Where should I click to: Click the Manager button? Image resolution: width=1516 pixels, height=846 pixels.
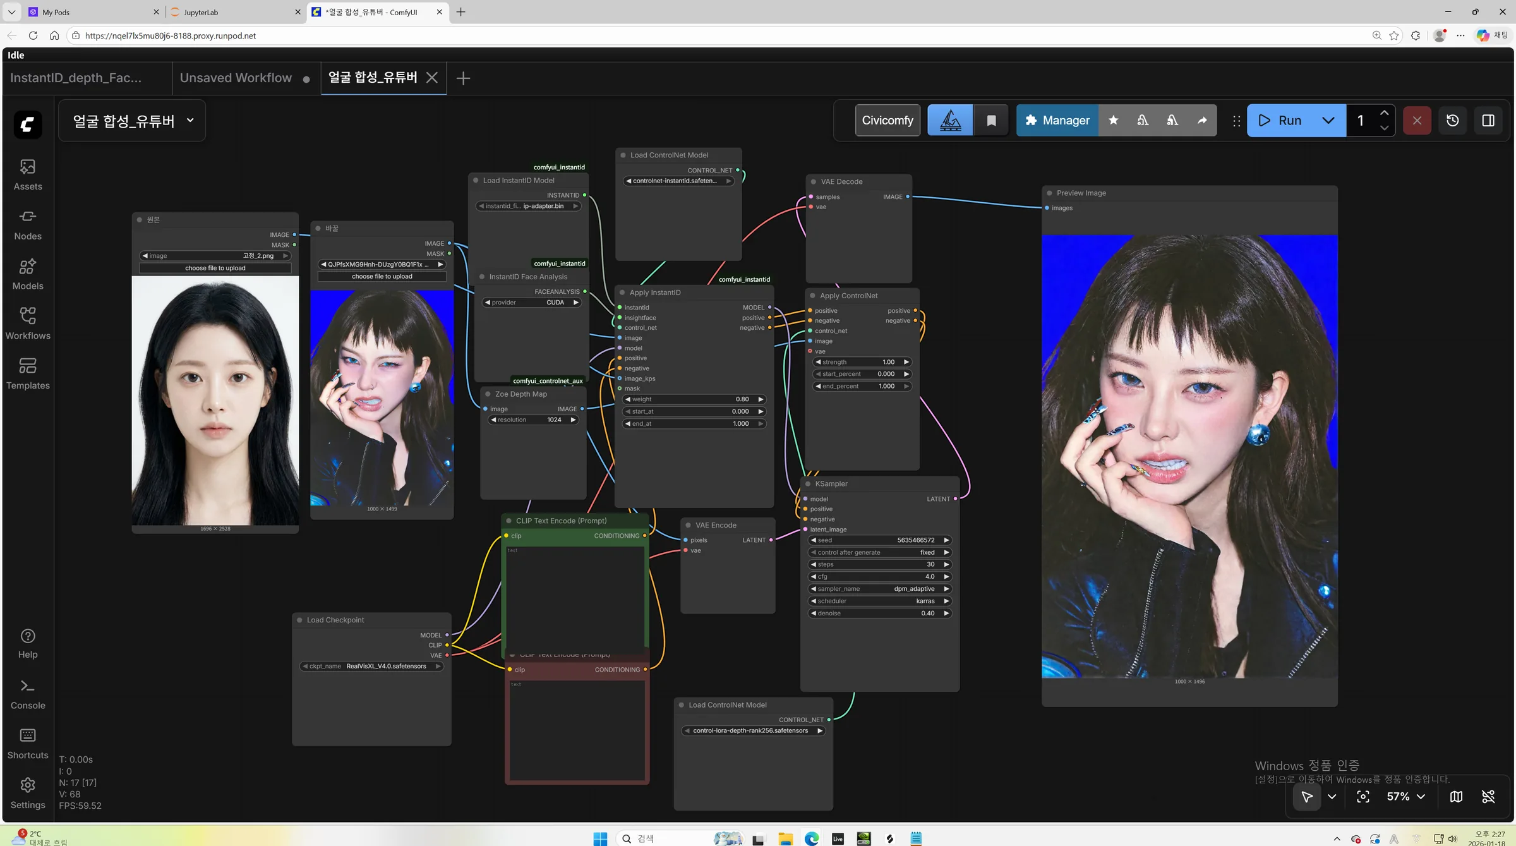pyautogui.click(x=1057, y=120)
